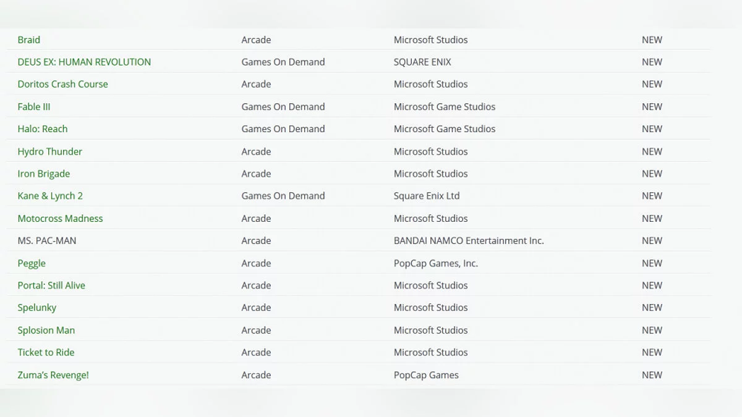Viewport: 742px width, 417px height.
Task: Click the PopCap Games, Inc. publisher cell
Action: pos(436,263)
